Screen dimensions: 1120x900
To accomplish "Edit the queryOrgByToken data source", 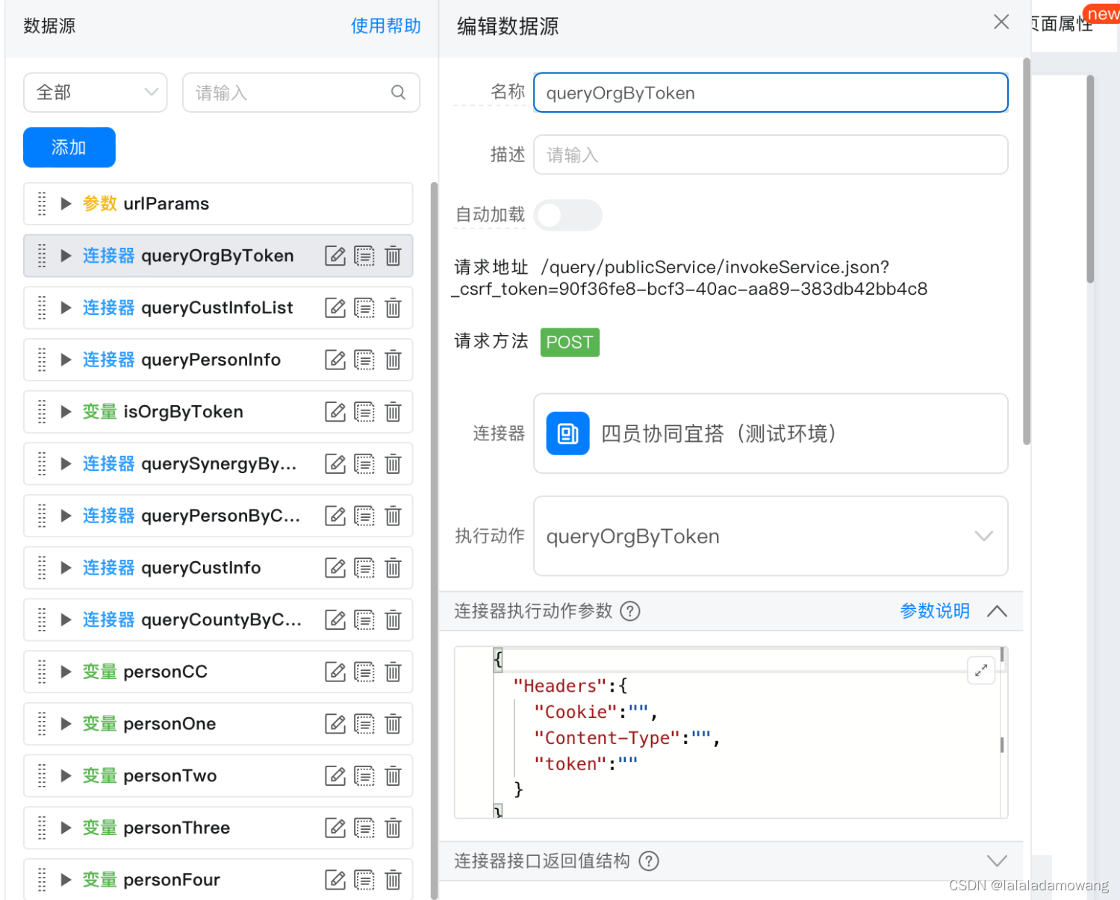I will point(335,256).
